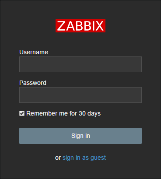Uncheck the Remember me checkbox
The image size is (161, 179).
(x=22, y=113)
